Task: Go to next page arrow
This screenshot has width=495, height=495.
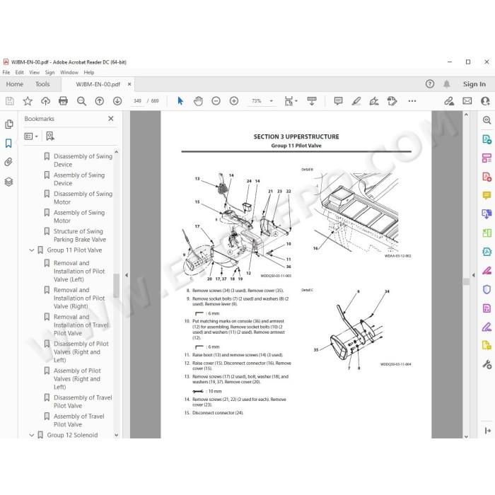Action: [x=117, y=101]
